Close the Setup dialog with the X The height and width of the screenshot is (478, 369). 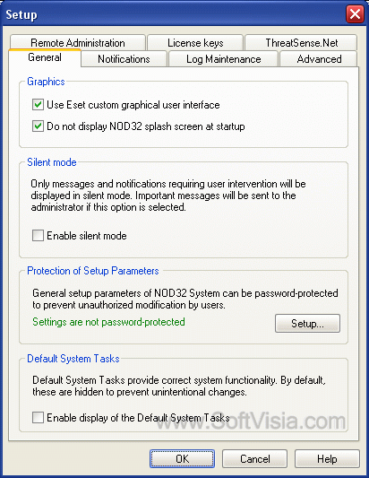click(x=355, y=14)
